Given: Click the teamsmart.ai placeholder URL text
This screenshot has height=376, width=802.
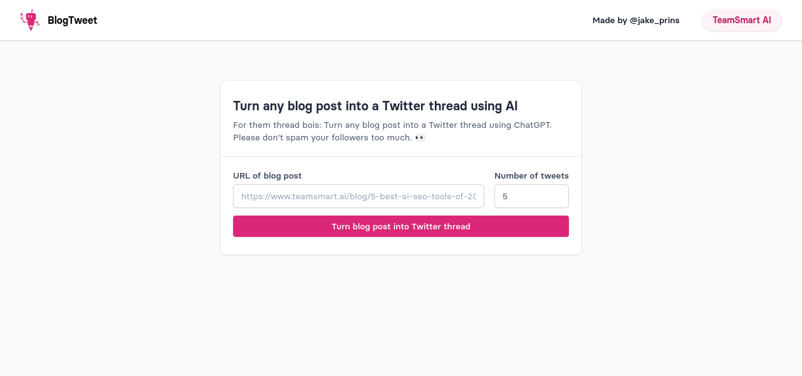Looking at the screenshot, I should [358, 196].
